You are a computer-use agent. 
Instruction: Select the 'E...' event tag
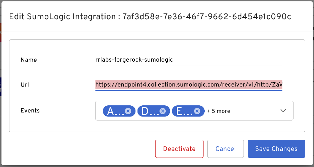tap(183, 111)
